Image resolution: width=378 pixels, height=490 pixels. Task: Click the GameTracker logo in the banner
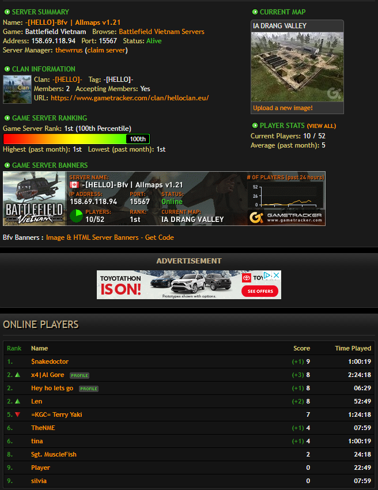pos(286,217)
